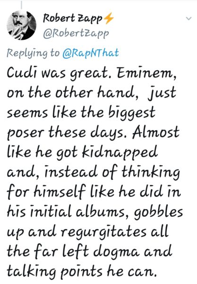
Task: Click 'talking points' on the last line
Action: 55,272
